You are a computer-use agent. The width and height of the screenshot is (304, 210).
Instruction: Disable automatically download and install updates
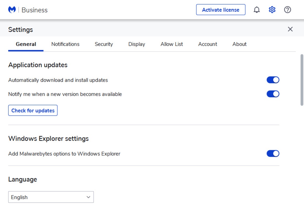point(273,80)
